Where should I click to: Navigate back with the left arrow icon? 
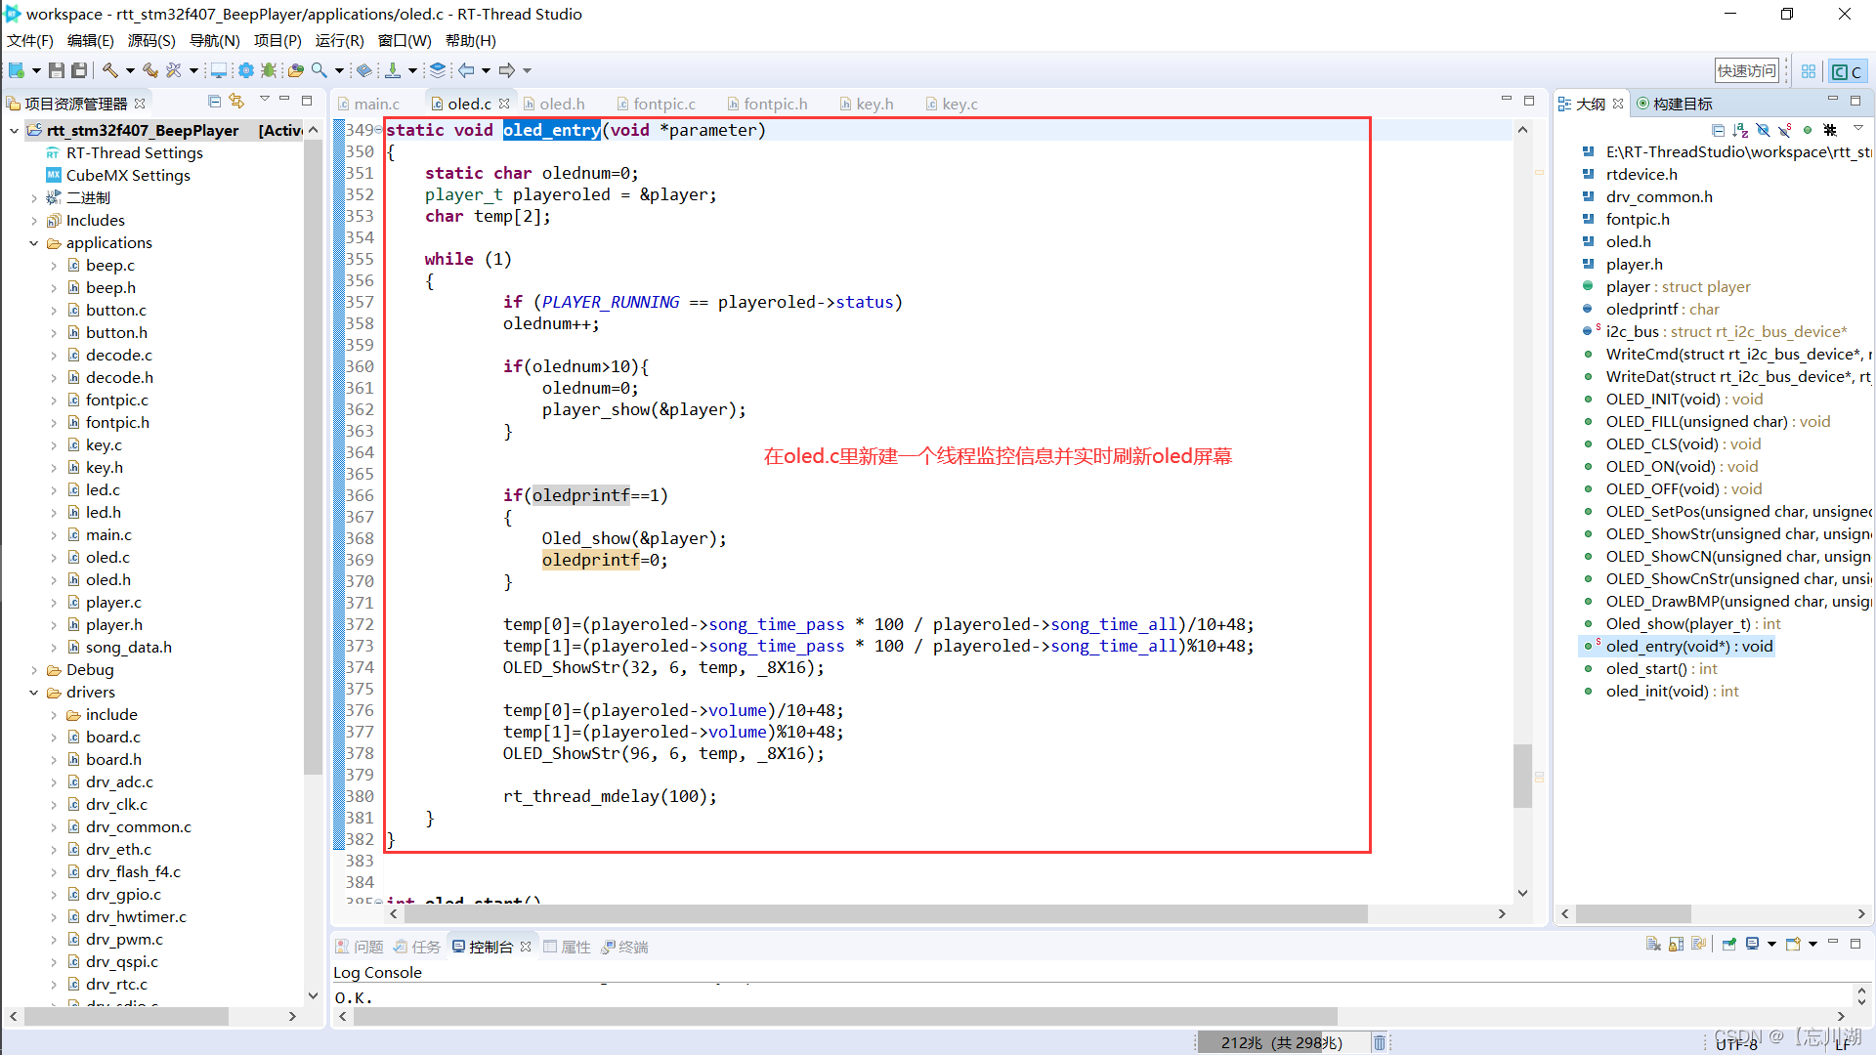[467, 70]
